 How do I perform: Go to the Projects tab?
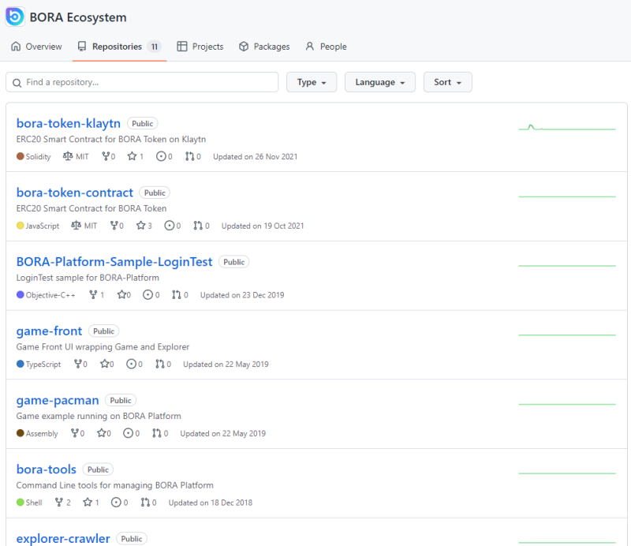200,47
